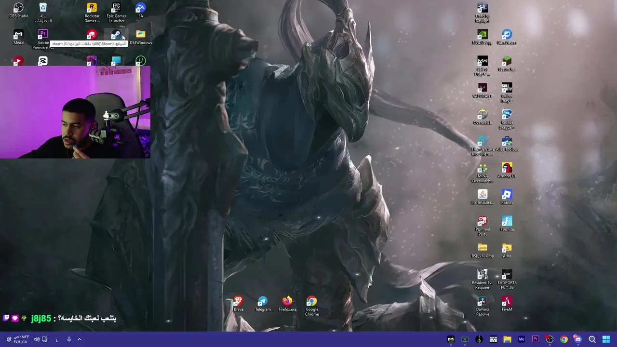Viewport: 617px width, 347px height.
Task: Open File Explorer from the taskbar
Action: point(507,339)
